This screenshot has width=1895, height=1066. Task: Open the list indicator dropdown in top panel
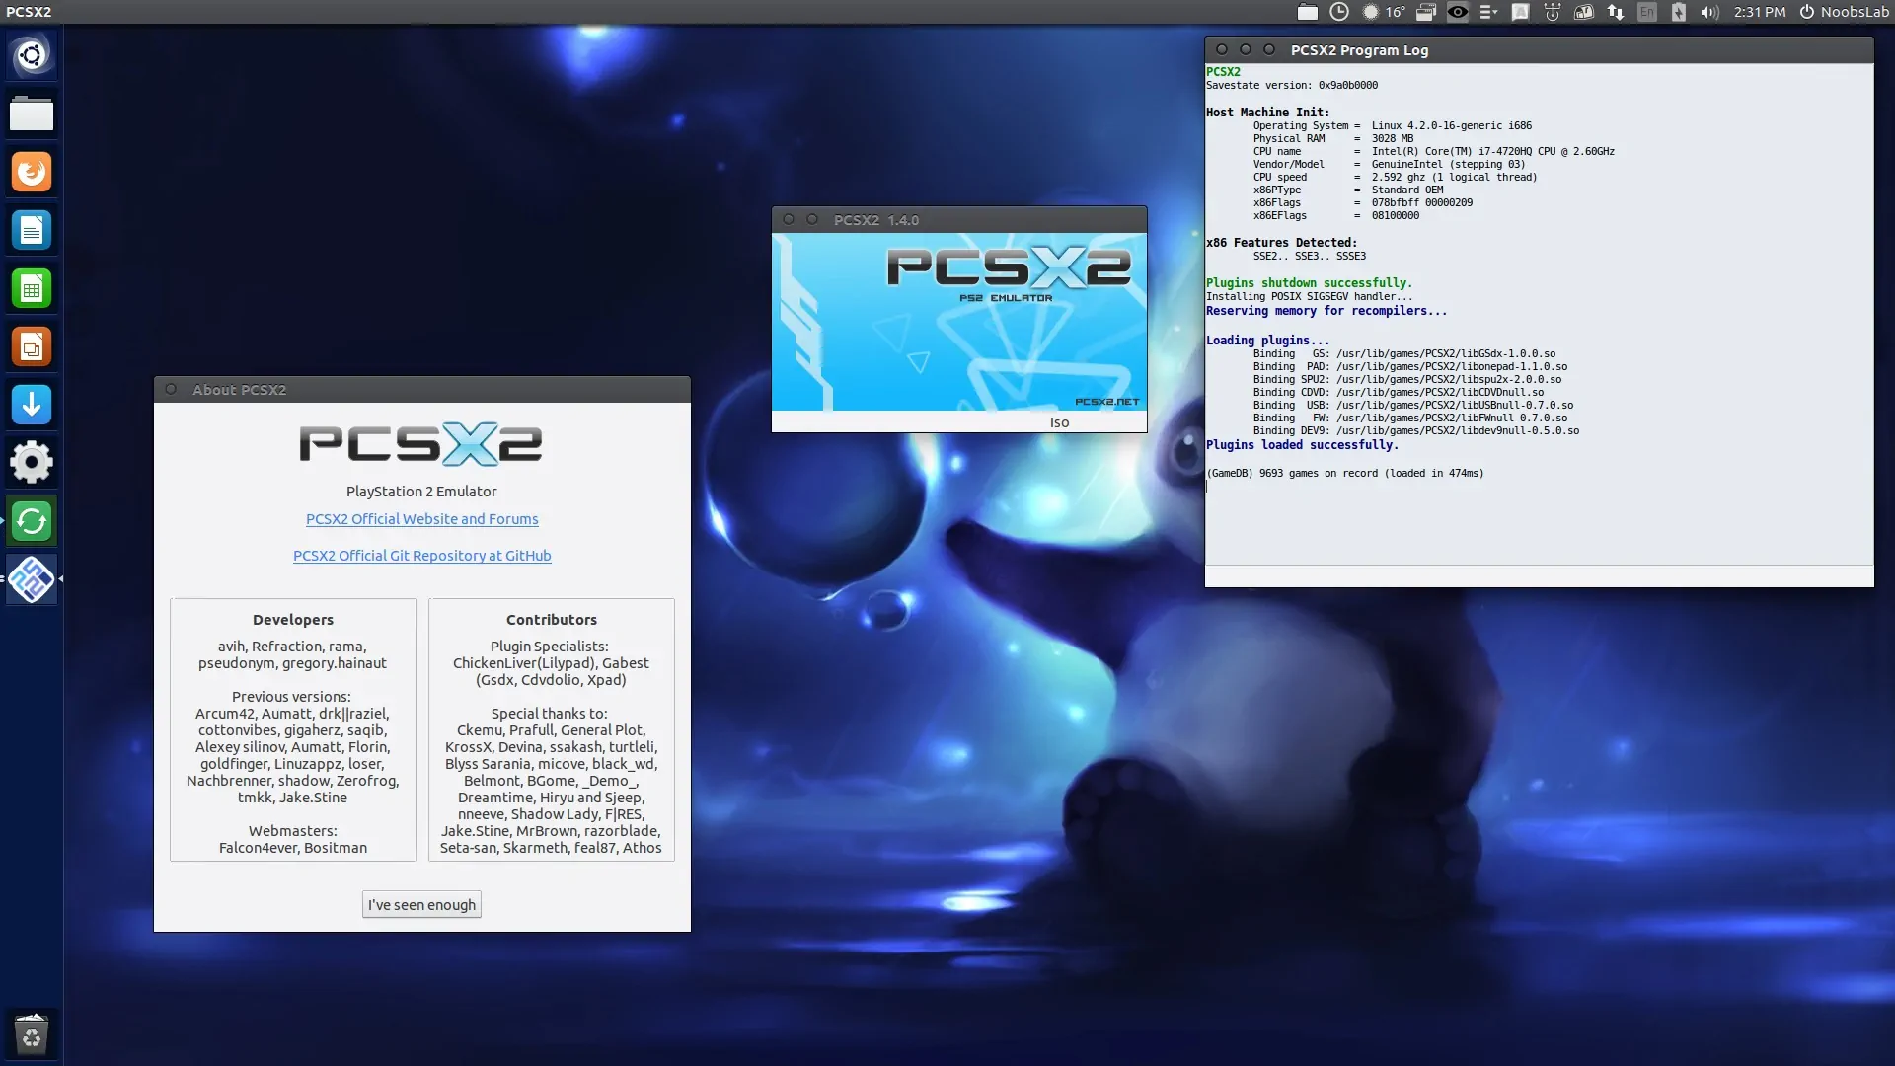1488,12
